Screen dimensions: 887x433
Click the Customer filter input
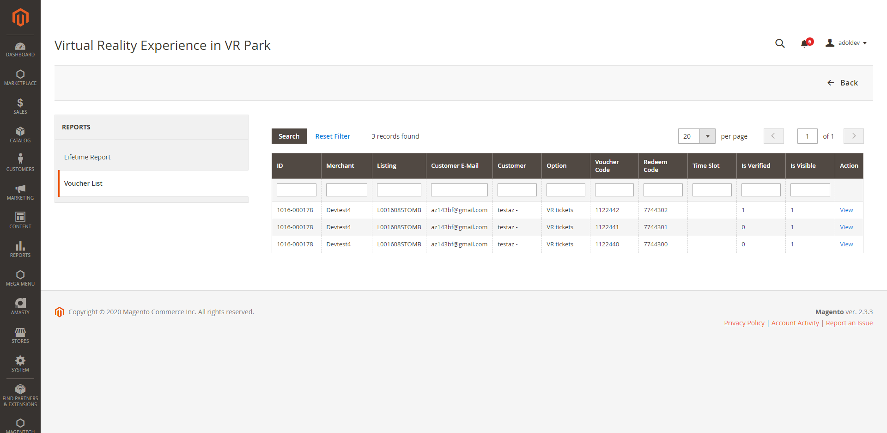pos(517,190)
